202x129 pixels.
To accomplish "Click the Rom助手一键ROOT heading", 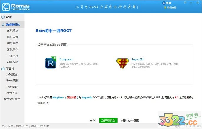I will pyautogui.click(x=54, y=31).
